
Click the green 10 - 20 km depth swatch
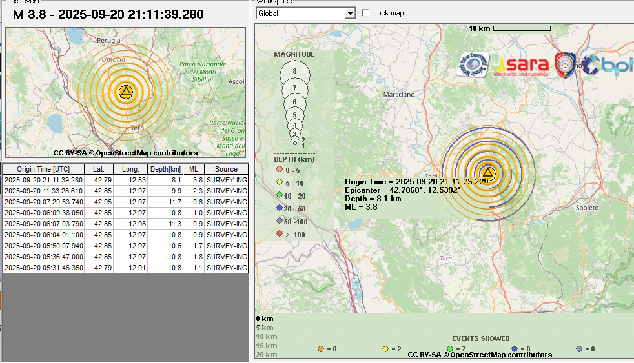coord(279,195)
